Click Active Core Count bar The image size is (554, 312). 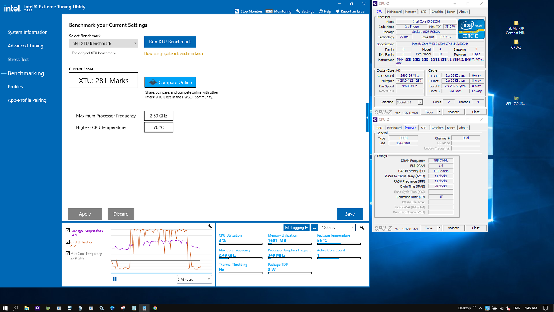click(x=339, y=258)
